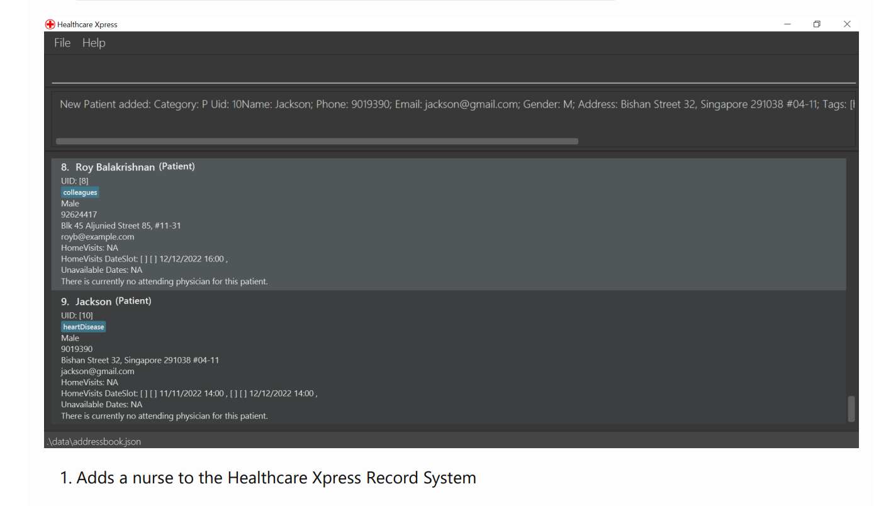Click the New Patient added result message
This screenshot has height=506, width=886.
[457, 104]
